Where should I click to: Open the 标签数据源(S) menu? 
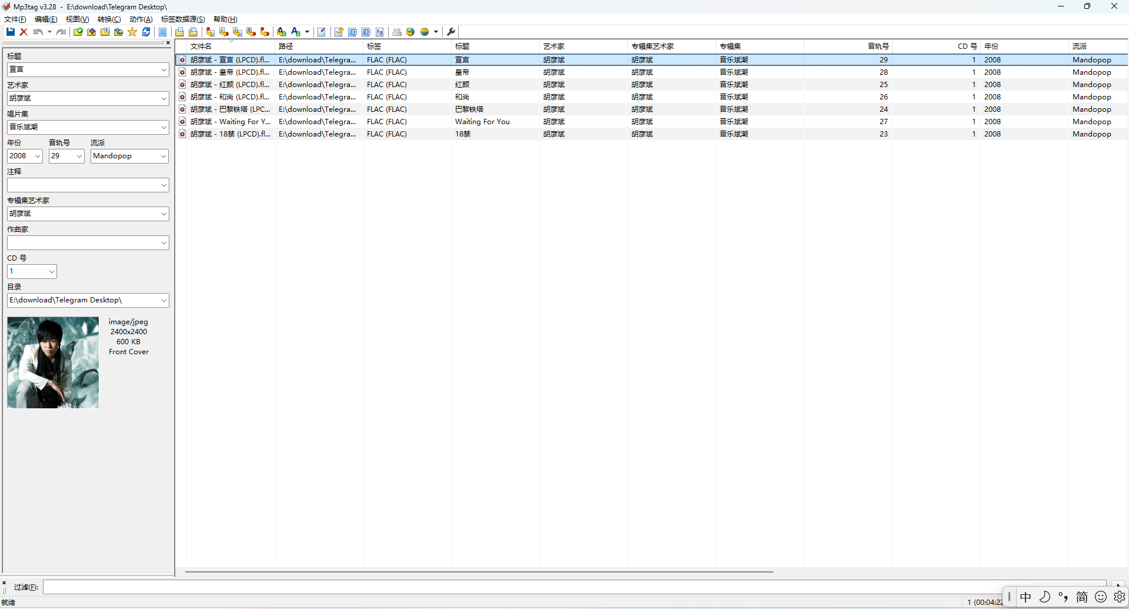pos(183,19)
